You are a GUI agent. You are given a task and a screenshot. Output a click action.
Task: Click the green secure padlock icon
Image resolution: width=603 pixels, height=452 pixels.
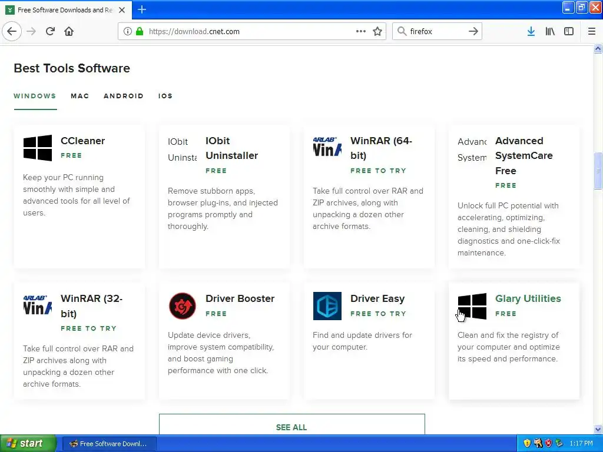(x=139, y=31)
